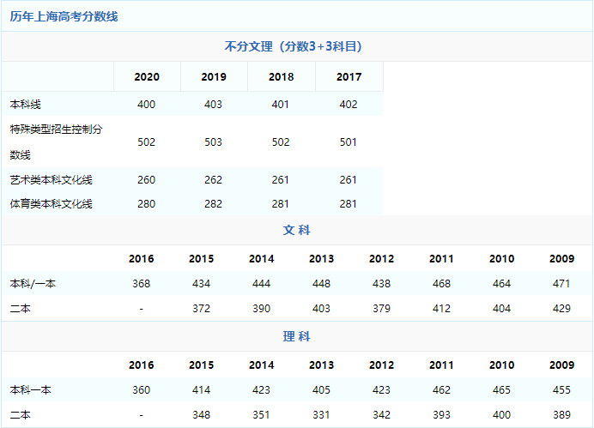Select the 本科线 row label
Viewport: 594px width, 428px height.
[x=25, y=104]
